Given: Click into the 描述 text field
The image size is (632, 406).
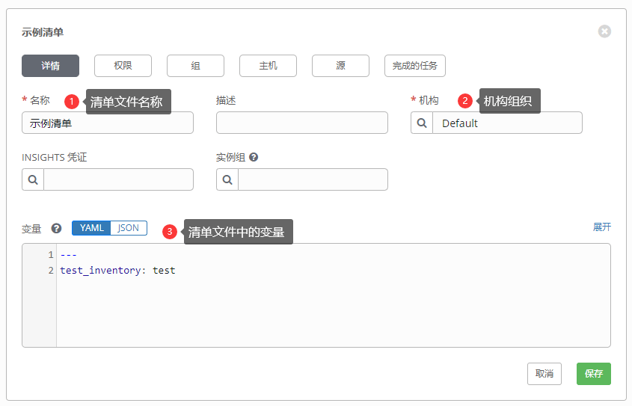Looking at the screenshot, I should tap(301, 123).
